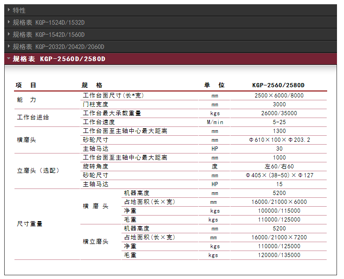
Task: Click the 横立磨头 subgroup label
Action: click(95, 242)
